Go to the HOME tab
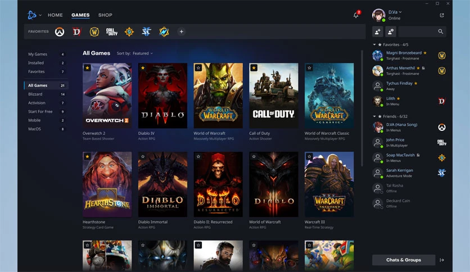Image resolution: width=470 pixels, height=272 pixels. [x=55, y=15]
